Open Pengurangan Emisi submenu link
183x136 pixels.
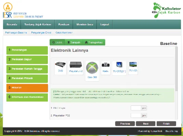tap(41, 33)
